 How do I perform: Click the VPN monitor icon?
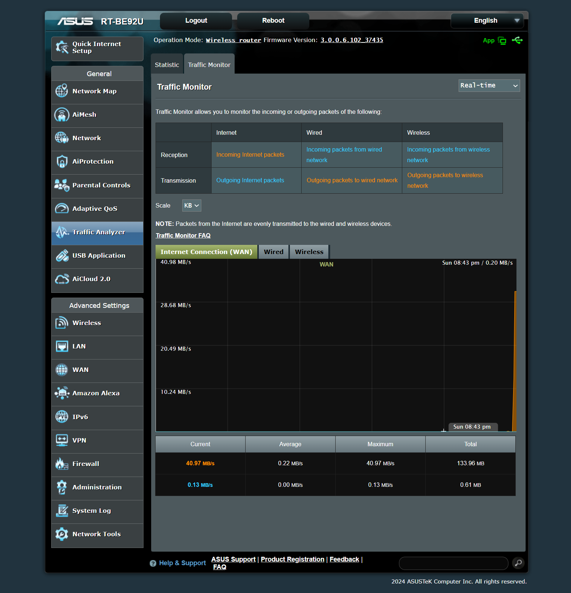click(x=61, y=440)
